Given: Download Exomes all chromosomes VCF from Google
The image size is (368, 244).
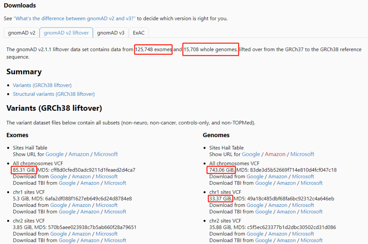Looking at the screenshot, I should pyautogui.click(x=59, y=177).
